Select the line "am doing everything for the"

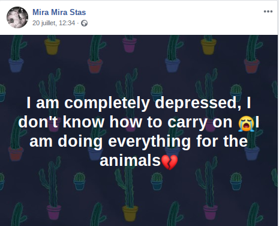[139, 141]
